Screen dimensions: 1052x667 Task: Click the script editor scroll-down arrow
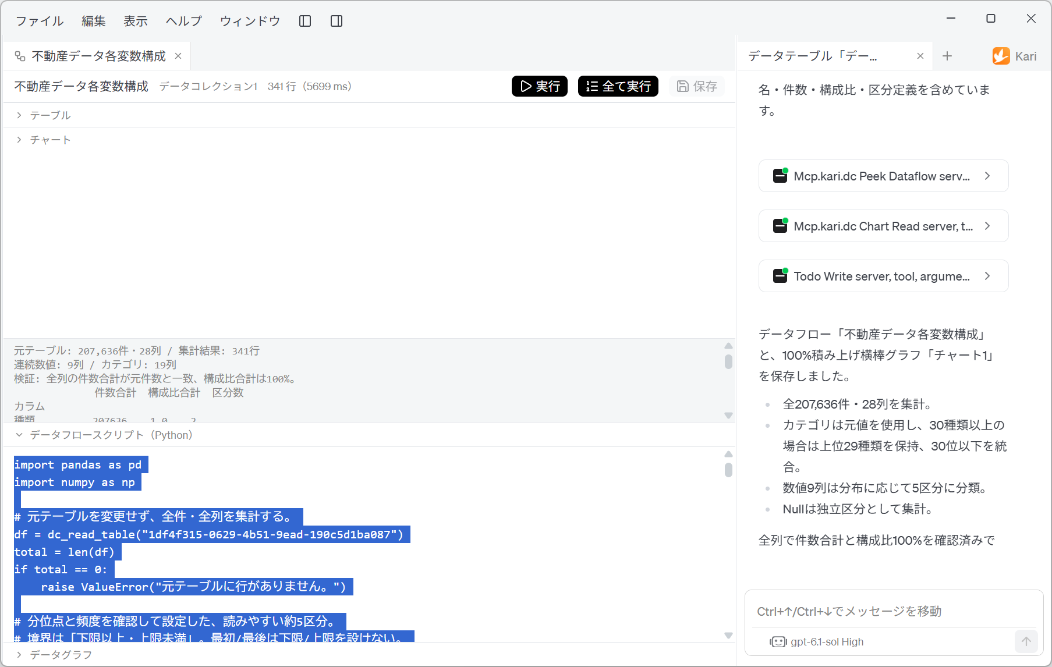(x=728, y=635)
